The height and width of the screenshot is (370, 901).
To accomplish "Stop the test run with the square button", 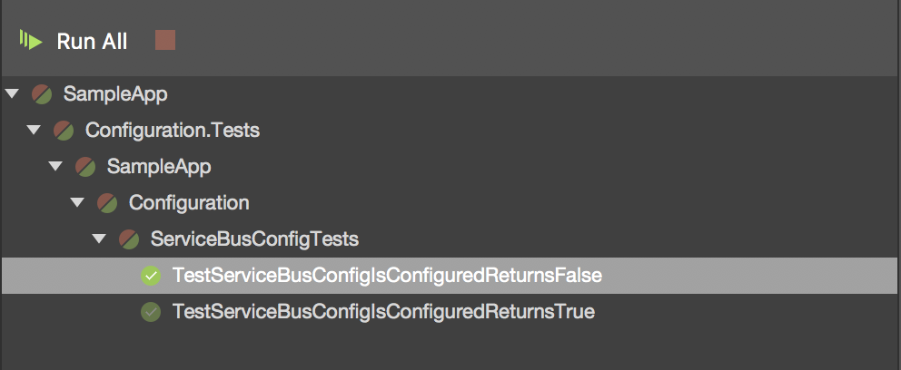I will 164,41.
